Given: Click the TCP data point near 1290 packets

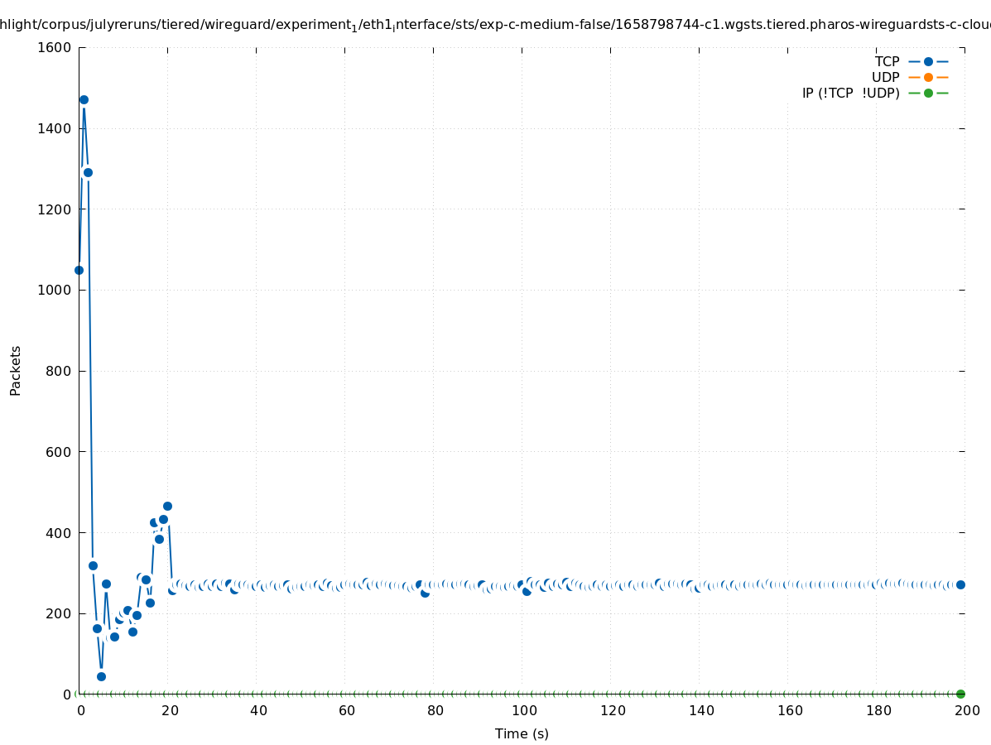Looking at the screenshot, I should coord(88,172).
